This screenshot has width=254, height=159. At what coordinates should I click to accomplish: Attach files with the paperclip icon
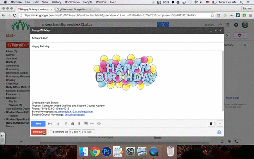66,124
